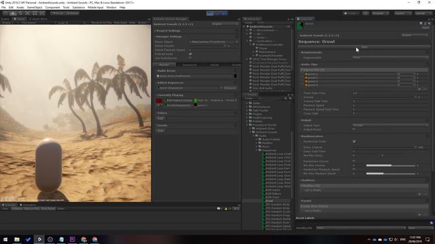Open the AssetBundle name dropdown
Image resolution: width=435 pixels, height=244 pixels.
[x=361, y=228]
